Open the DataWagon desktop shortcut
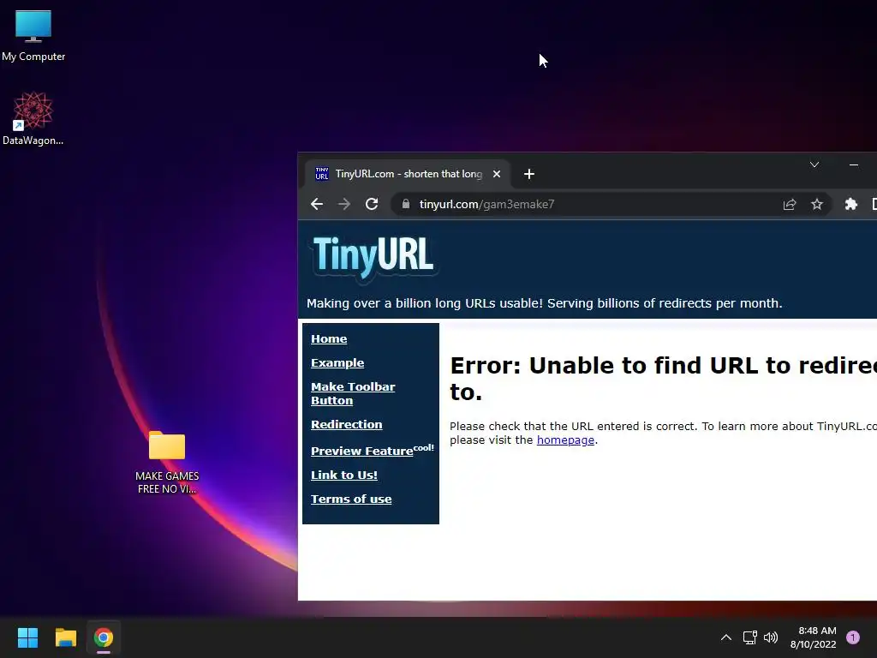 (33, 118)
